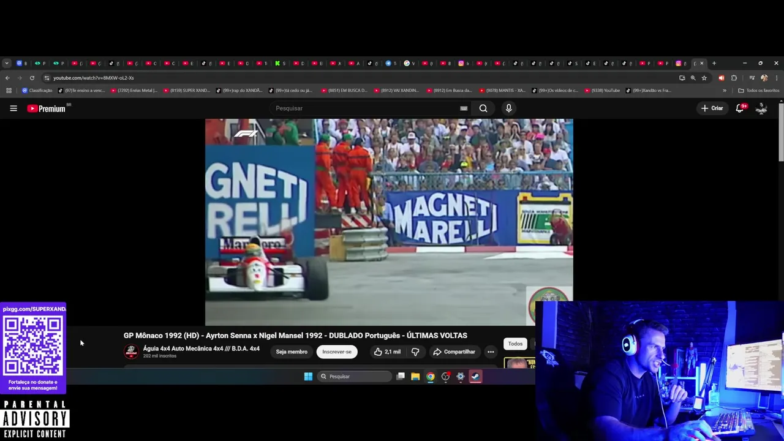Click the address bar URL field
Screen dimensions: 784x441
click(361, 78)
